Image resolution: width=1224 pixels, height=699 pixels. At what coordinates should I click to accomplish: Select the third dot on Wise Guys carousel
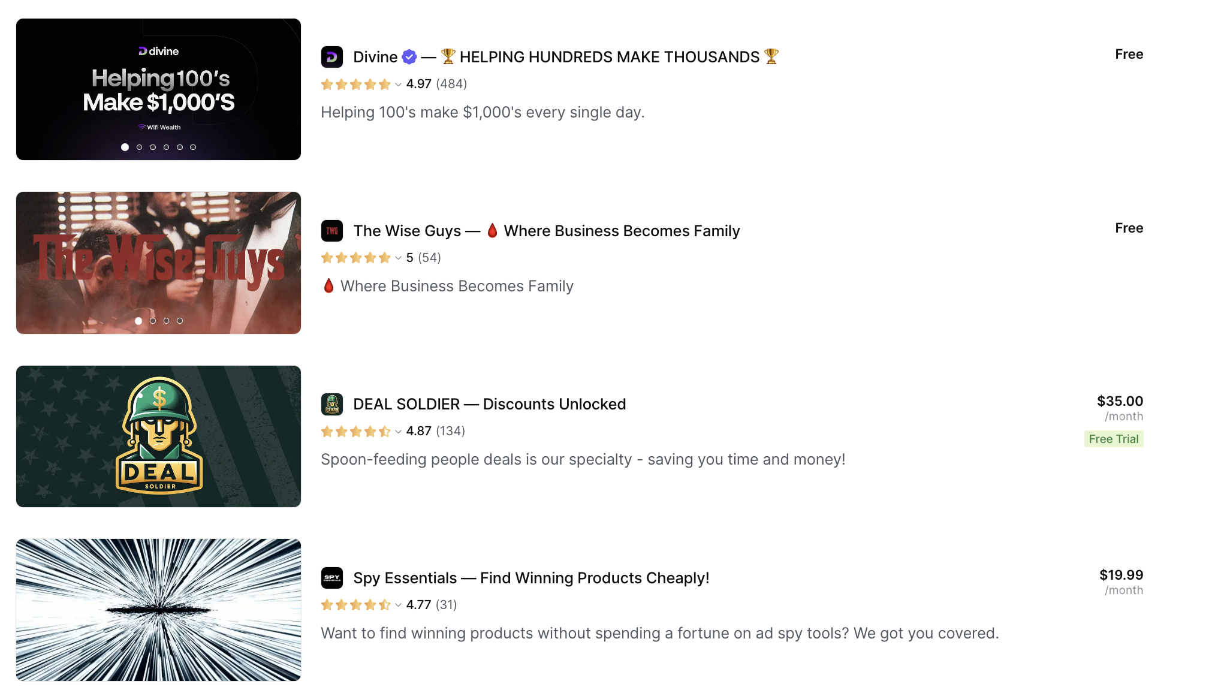click(166, 321)
